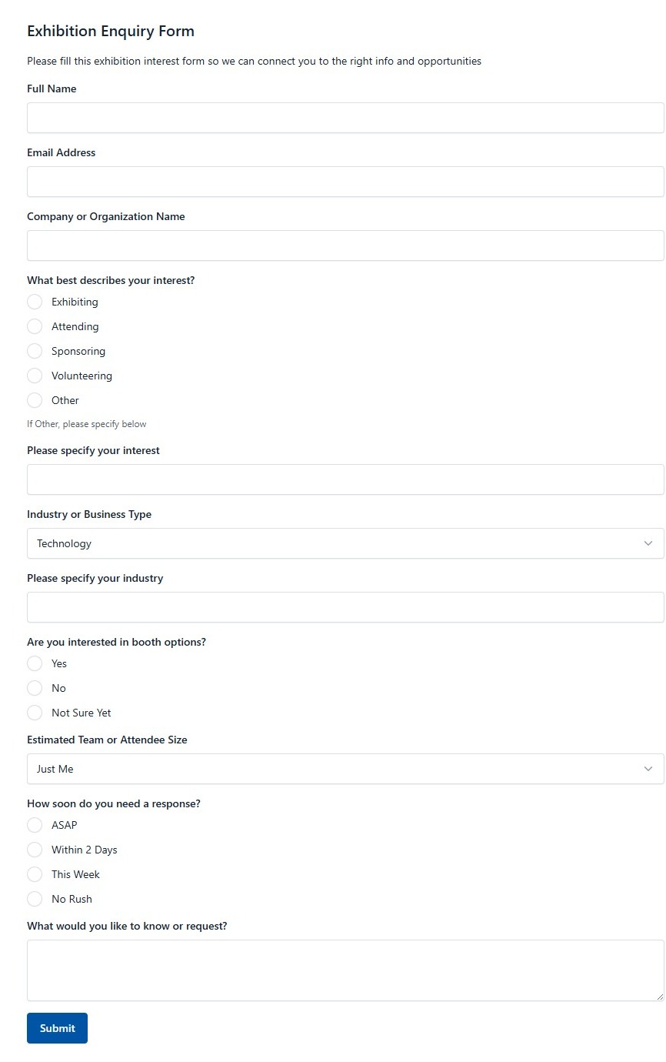The image size is (666, 1062).
Task: Choose Not Sure Yet for booth options
Action: [x=35, y=713]
